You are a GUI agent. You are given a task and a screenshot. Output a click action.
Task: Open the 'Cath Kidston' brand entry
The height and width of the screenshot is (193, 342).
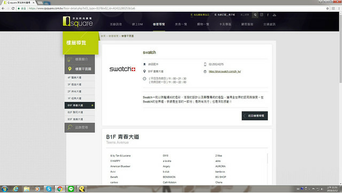169,182
